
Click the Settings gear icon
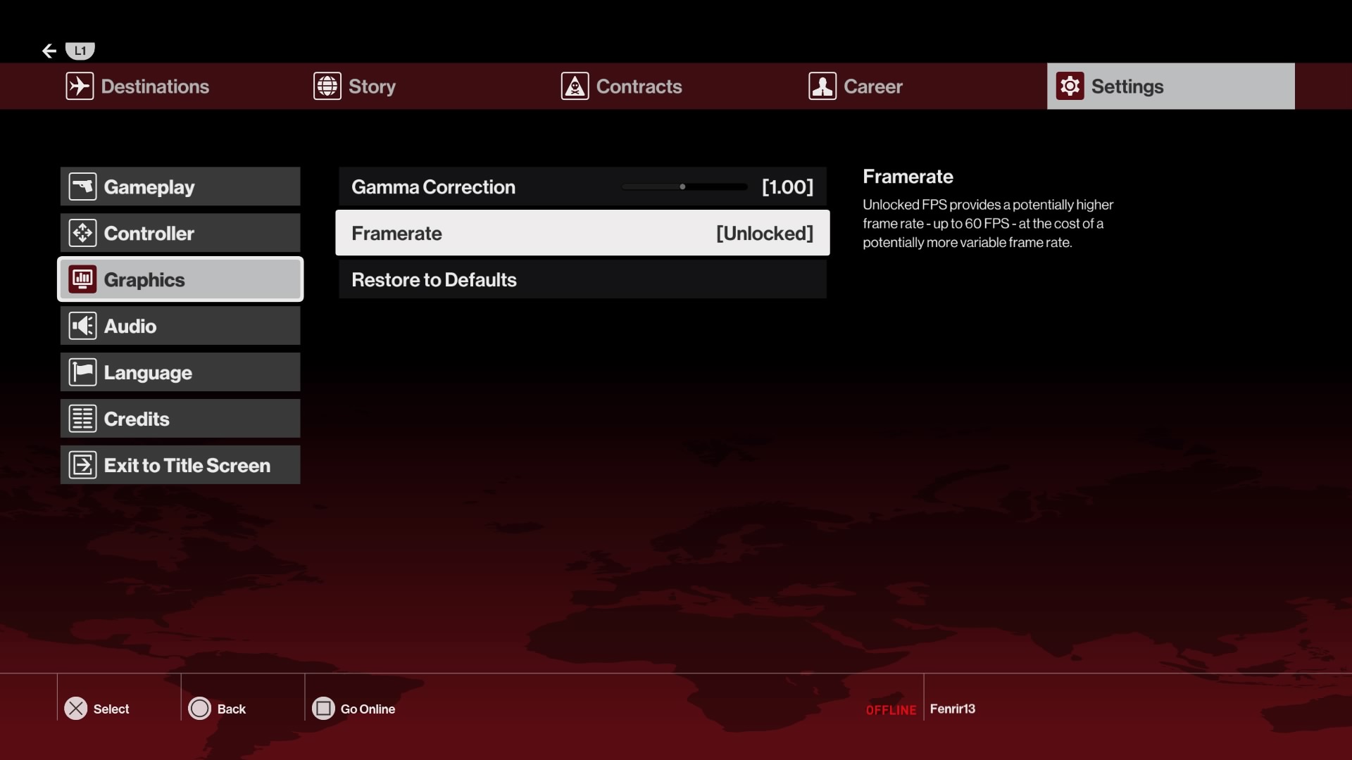click(x=1069, y=86)
